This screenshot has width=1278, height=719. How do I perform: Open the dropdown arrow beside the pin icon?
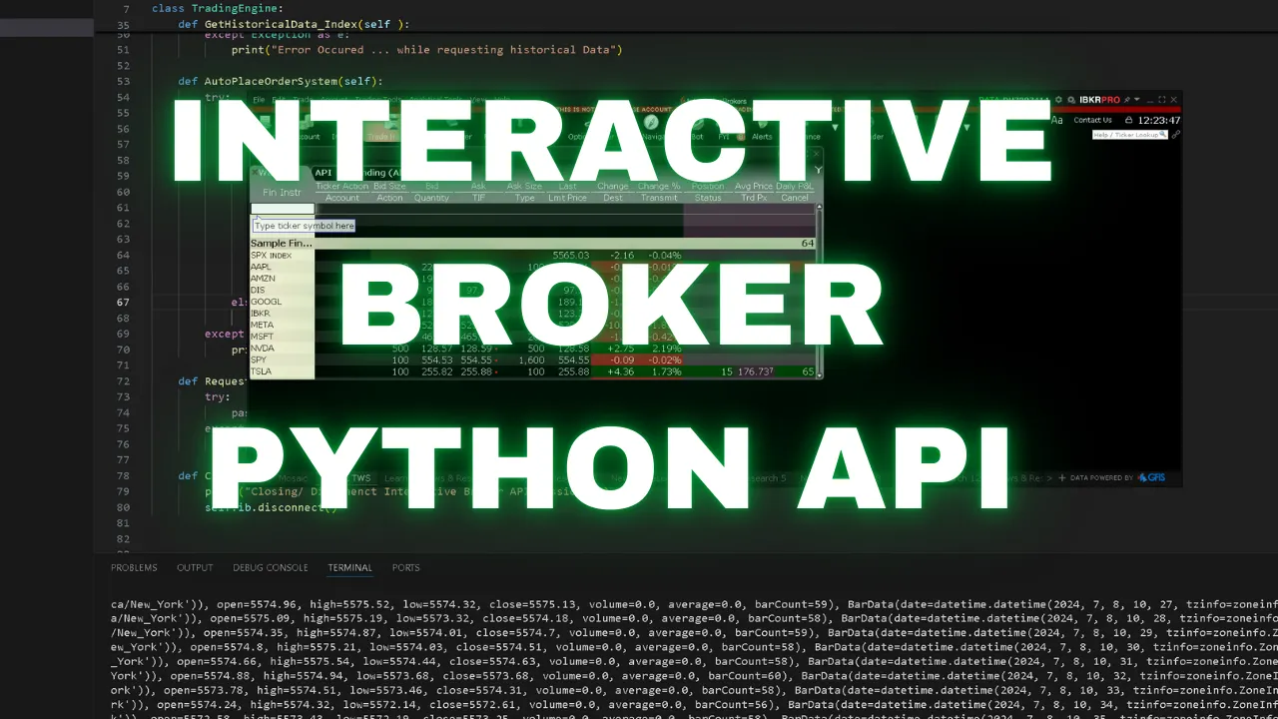tap(1137, 99)
